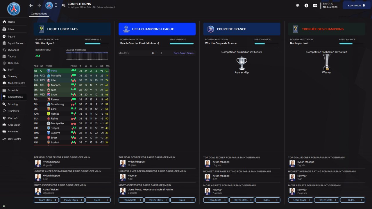Click the Lyon badge in the league table
Viewport: 372px width, 209px height.
coord(49,95)
